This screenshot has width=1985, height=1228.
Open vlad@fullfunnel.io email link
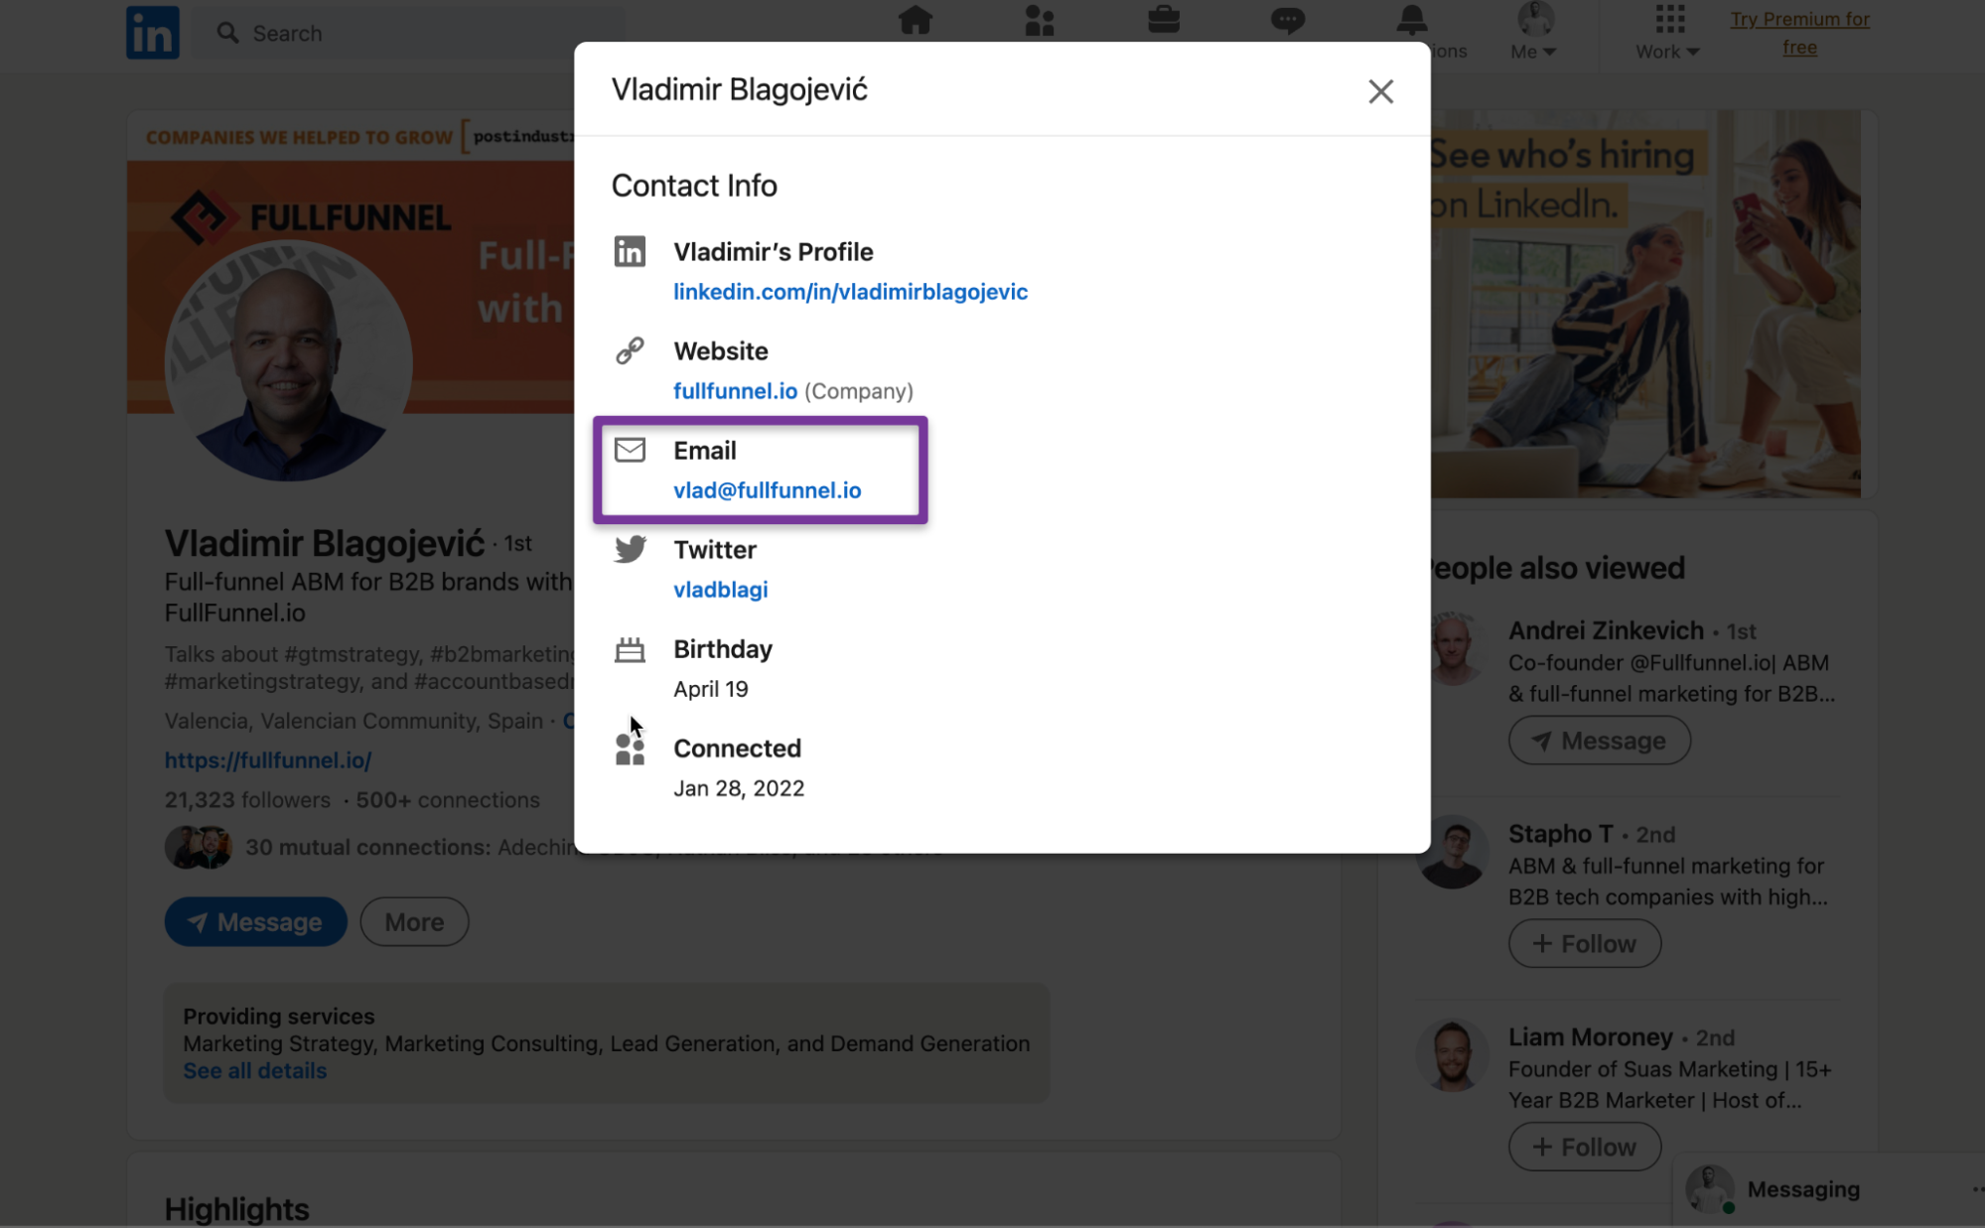coord(766,489)
